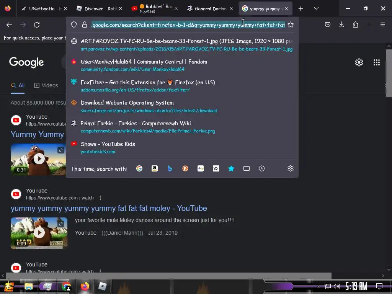Screen dimensions: 392x294
Task: Search in bookmarks star icon
Action: point(231,168)
